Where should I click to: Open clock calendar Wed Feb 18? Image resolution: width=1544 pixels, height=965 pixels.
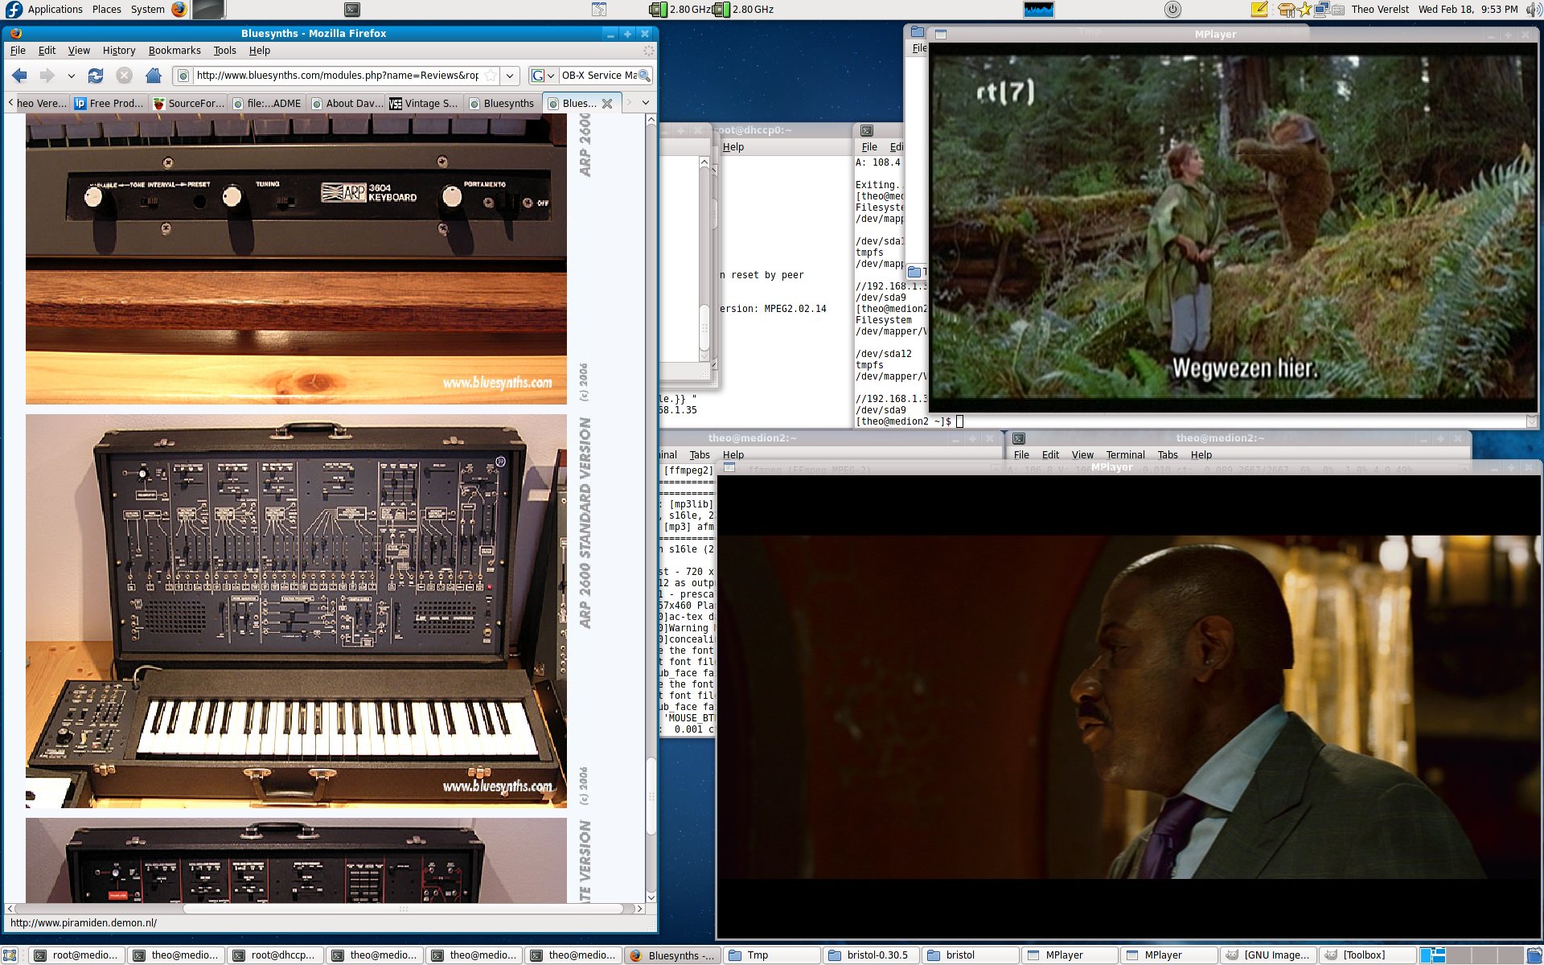(x=1468, y=10)
